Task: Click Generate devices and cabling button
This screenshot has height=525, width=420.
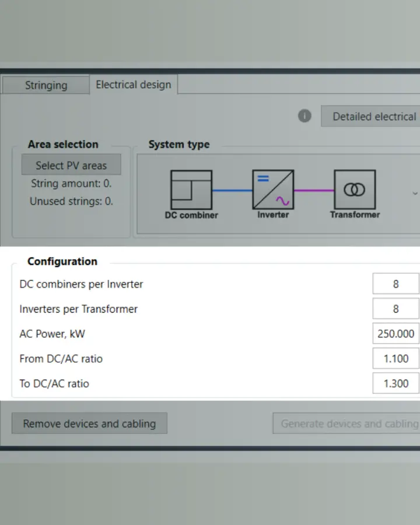Action: click(346, 423)
